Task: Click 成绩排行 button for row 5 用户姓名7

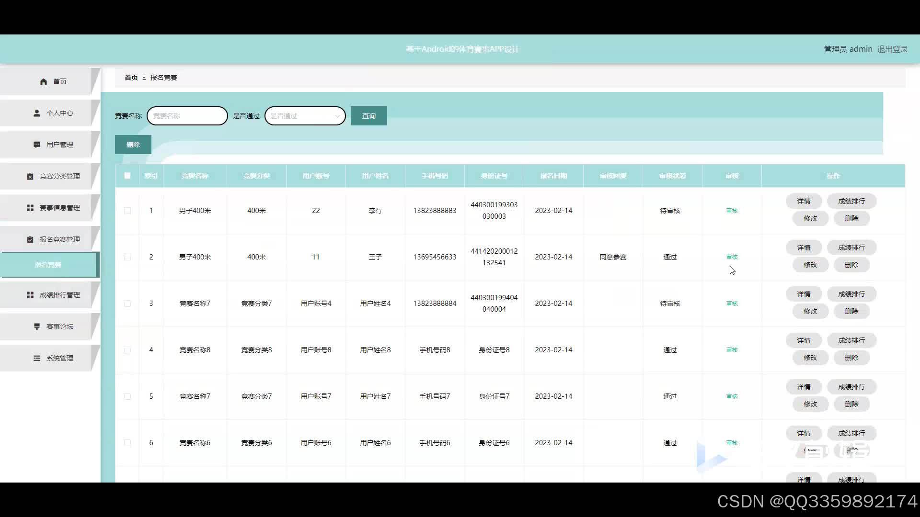Action: coord(851,387)
